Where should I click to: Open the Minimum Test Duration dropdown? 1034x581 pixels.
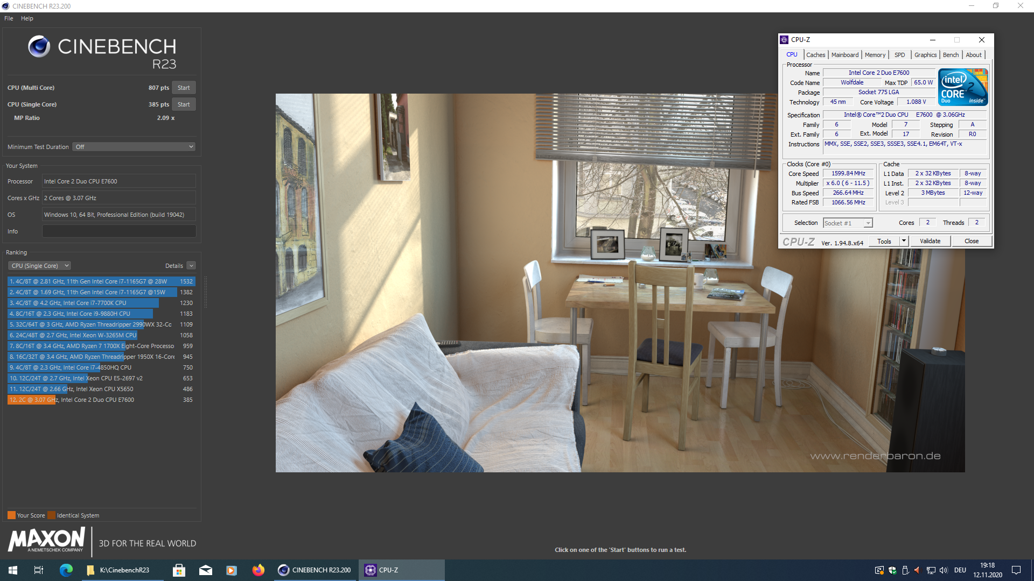pyautogui.click(x=134, y=146)
